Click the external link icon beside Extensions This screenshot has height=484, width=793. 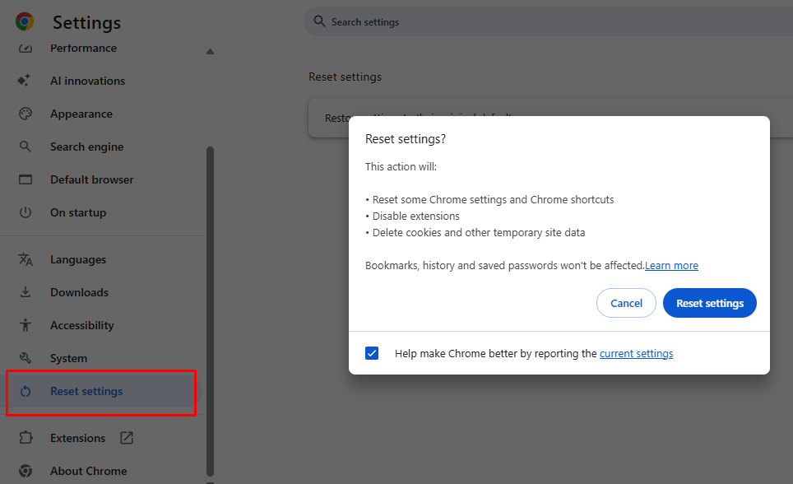127,438
